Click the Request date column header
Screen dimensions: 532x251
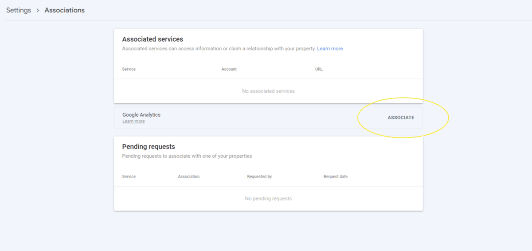[336, 177]
